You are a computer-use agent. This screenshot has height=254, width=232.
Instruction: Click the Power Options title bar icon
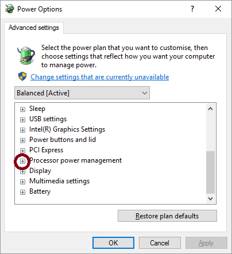coord(10,9)
